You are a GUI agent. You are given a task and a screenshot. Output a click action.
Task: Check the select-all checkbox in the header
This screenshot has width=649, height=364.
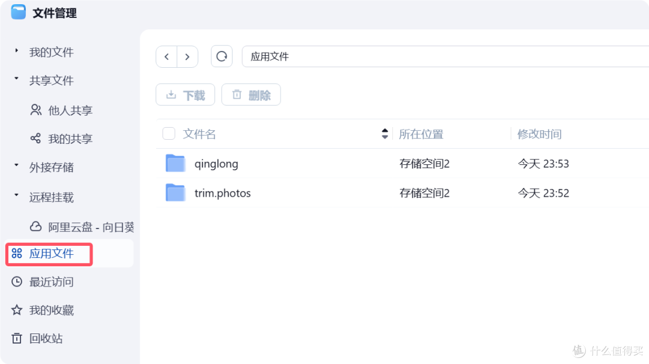(x=168, y=133)
